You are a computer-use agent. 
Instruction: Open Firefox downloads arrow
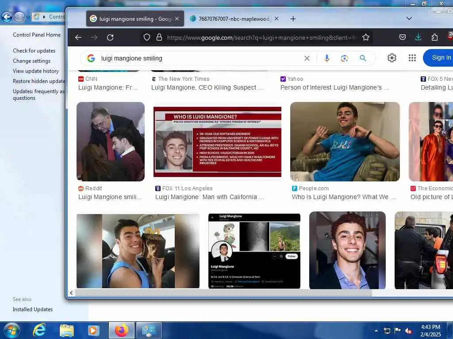418,37
